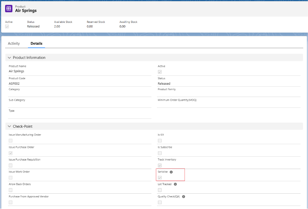Click the Air Springs record title
This screenshot has height=209, width=308.
[26, 11]
